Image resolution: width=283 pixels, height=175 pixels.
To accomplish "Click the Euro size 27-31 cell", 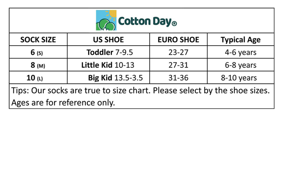I will click(178, 65).
